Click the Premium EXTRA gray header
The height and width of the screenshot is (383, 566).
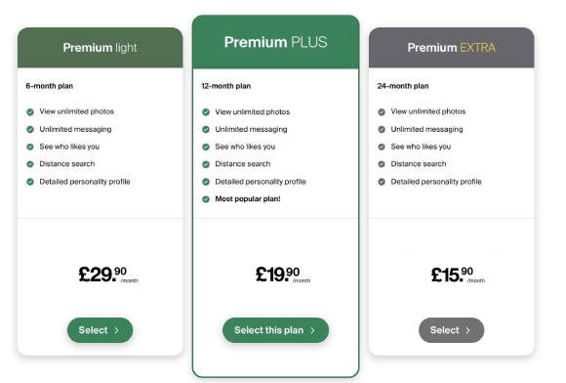tap(451, 47)
